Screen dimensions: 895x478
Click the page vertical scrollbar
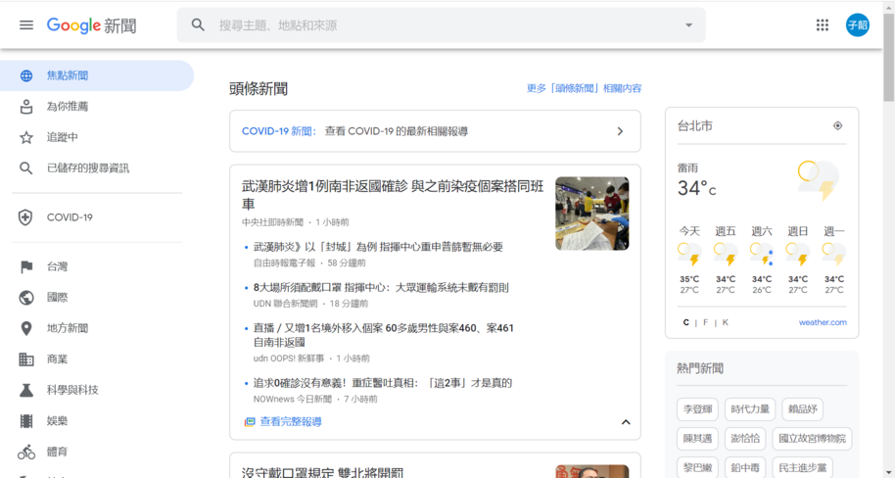coord(889,57)
